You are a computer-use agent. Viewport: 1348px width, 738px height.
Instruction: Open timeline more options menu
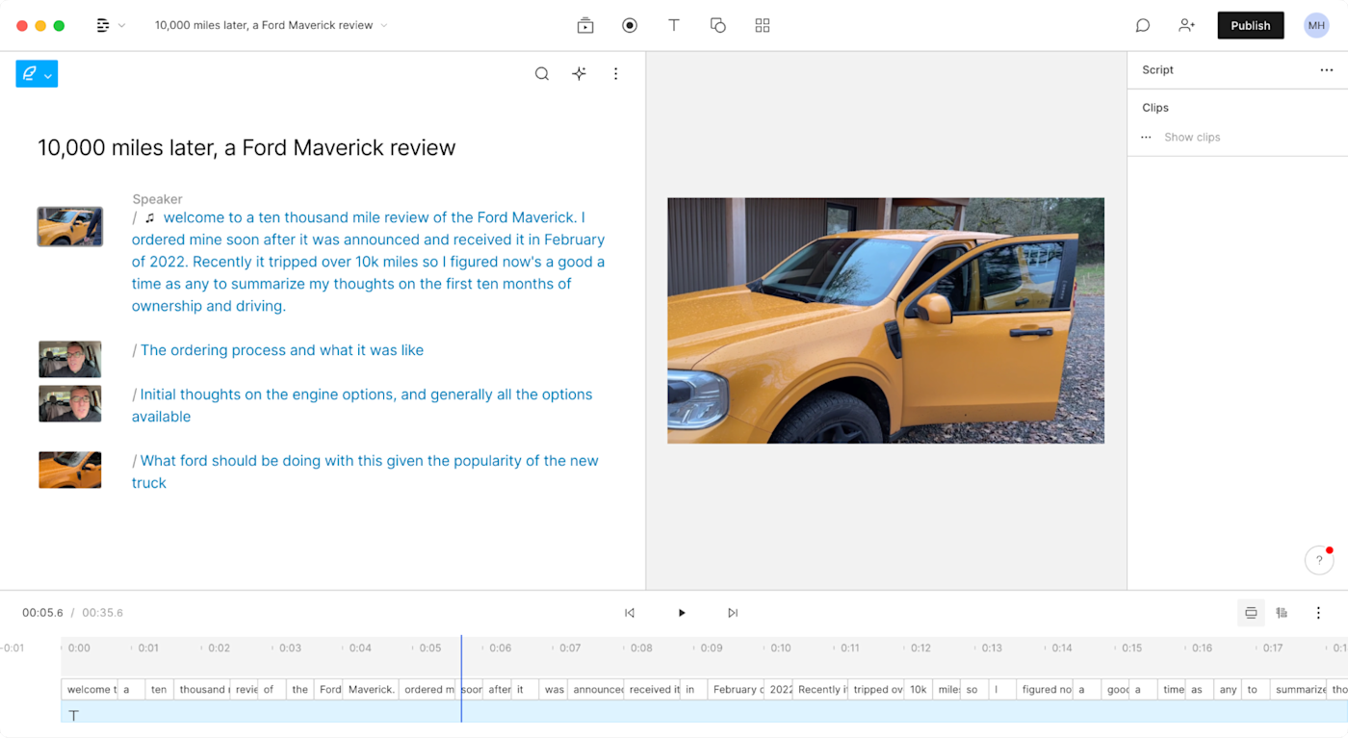pyautogui.click(x=1318, y=613)
